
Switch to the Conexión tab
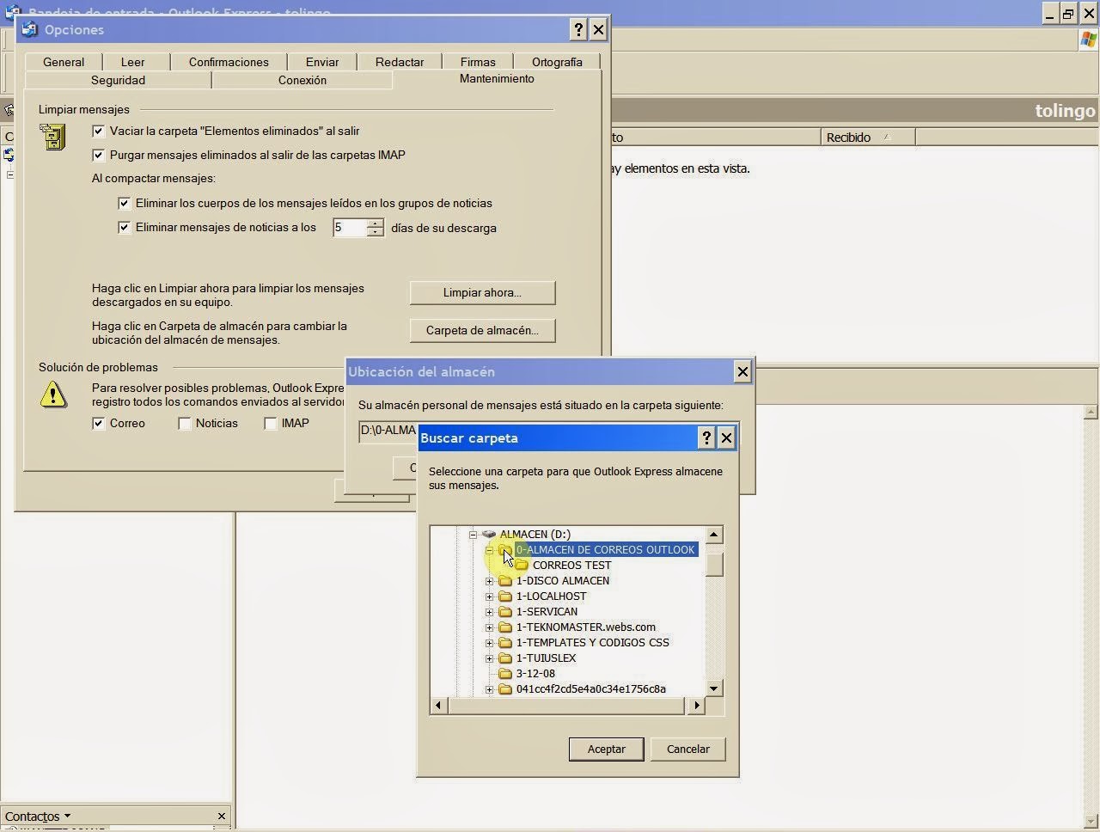302,80
